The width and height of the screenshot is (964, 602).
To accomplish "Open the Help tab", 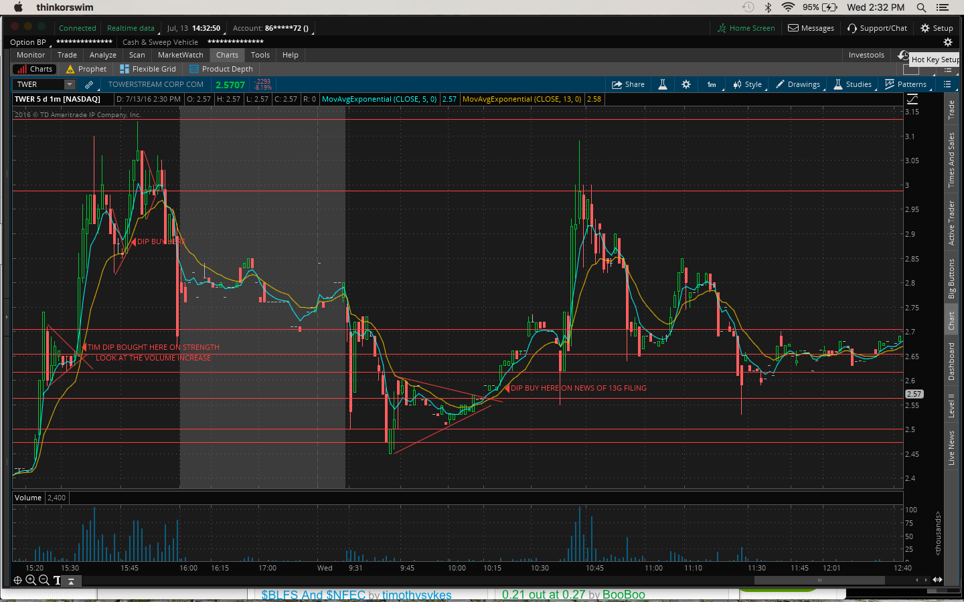I will pos(291,55).
